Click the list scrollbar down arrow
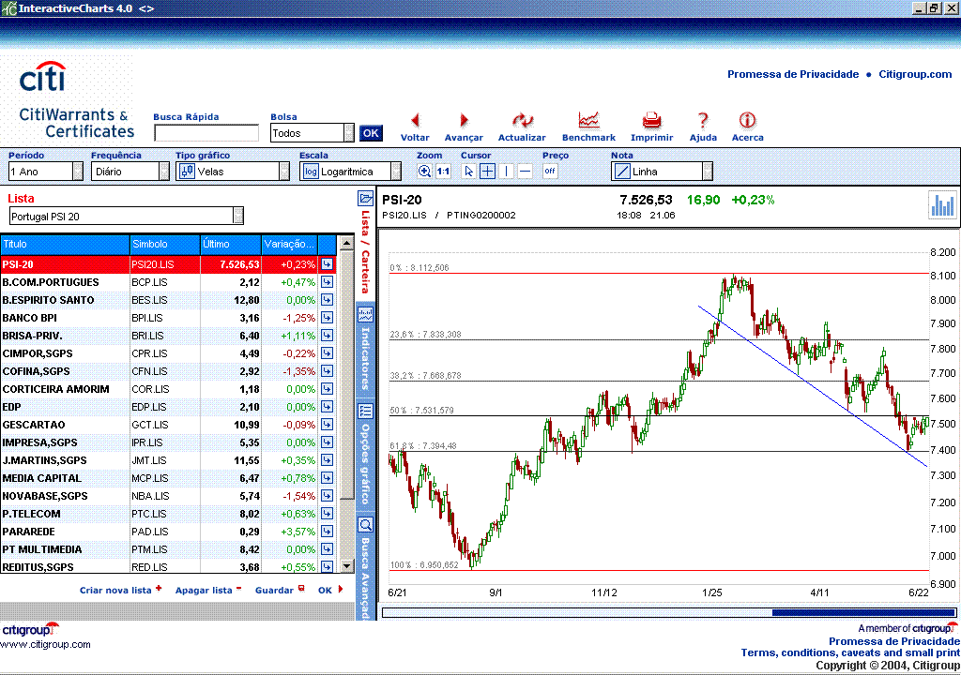Image resolution: width=961 pixels, height=675 pixels. click(347, 566)
